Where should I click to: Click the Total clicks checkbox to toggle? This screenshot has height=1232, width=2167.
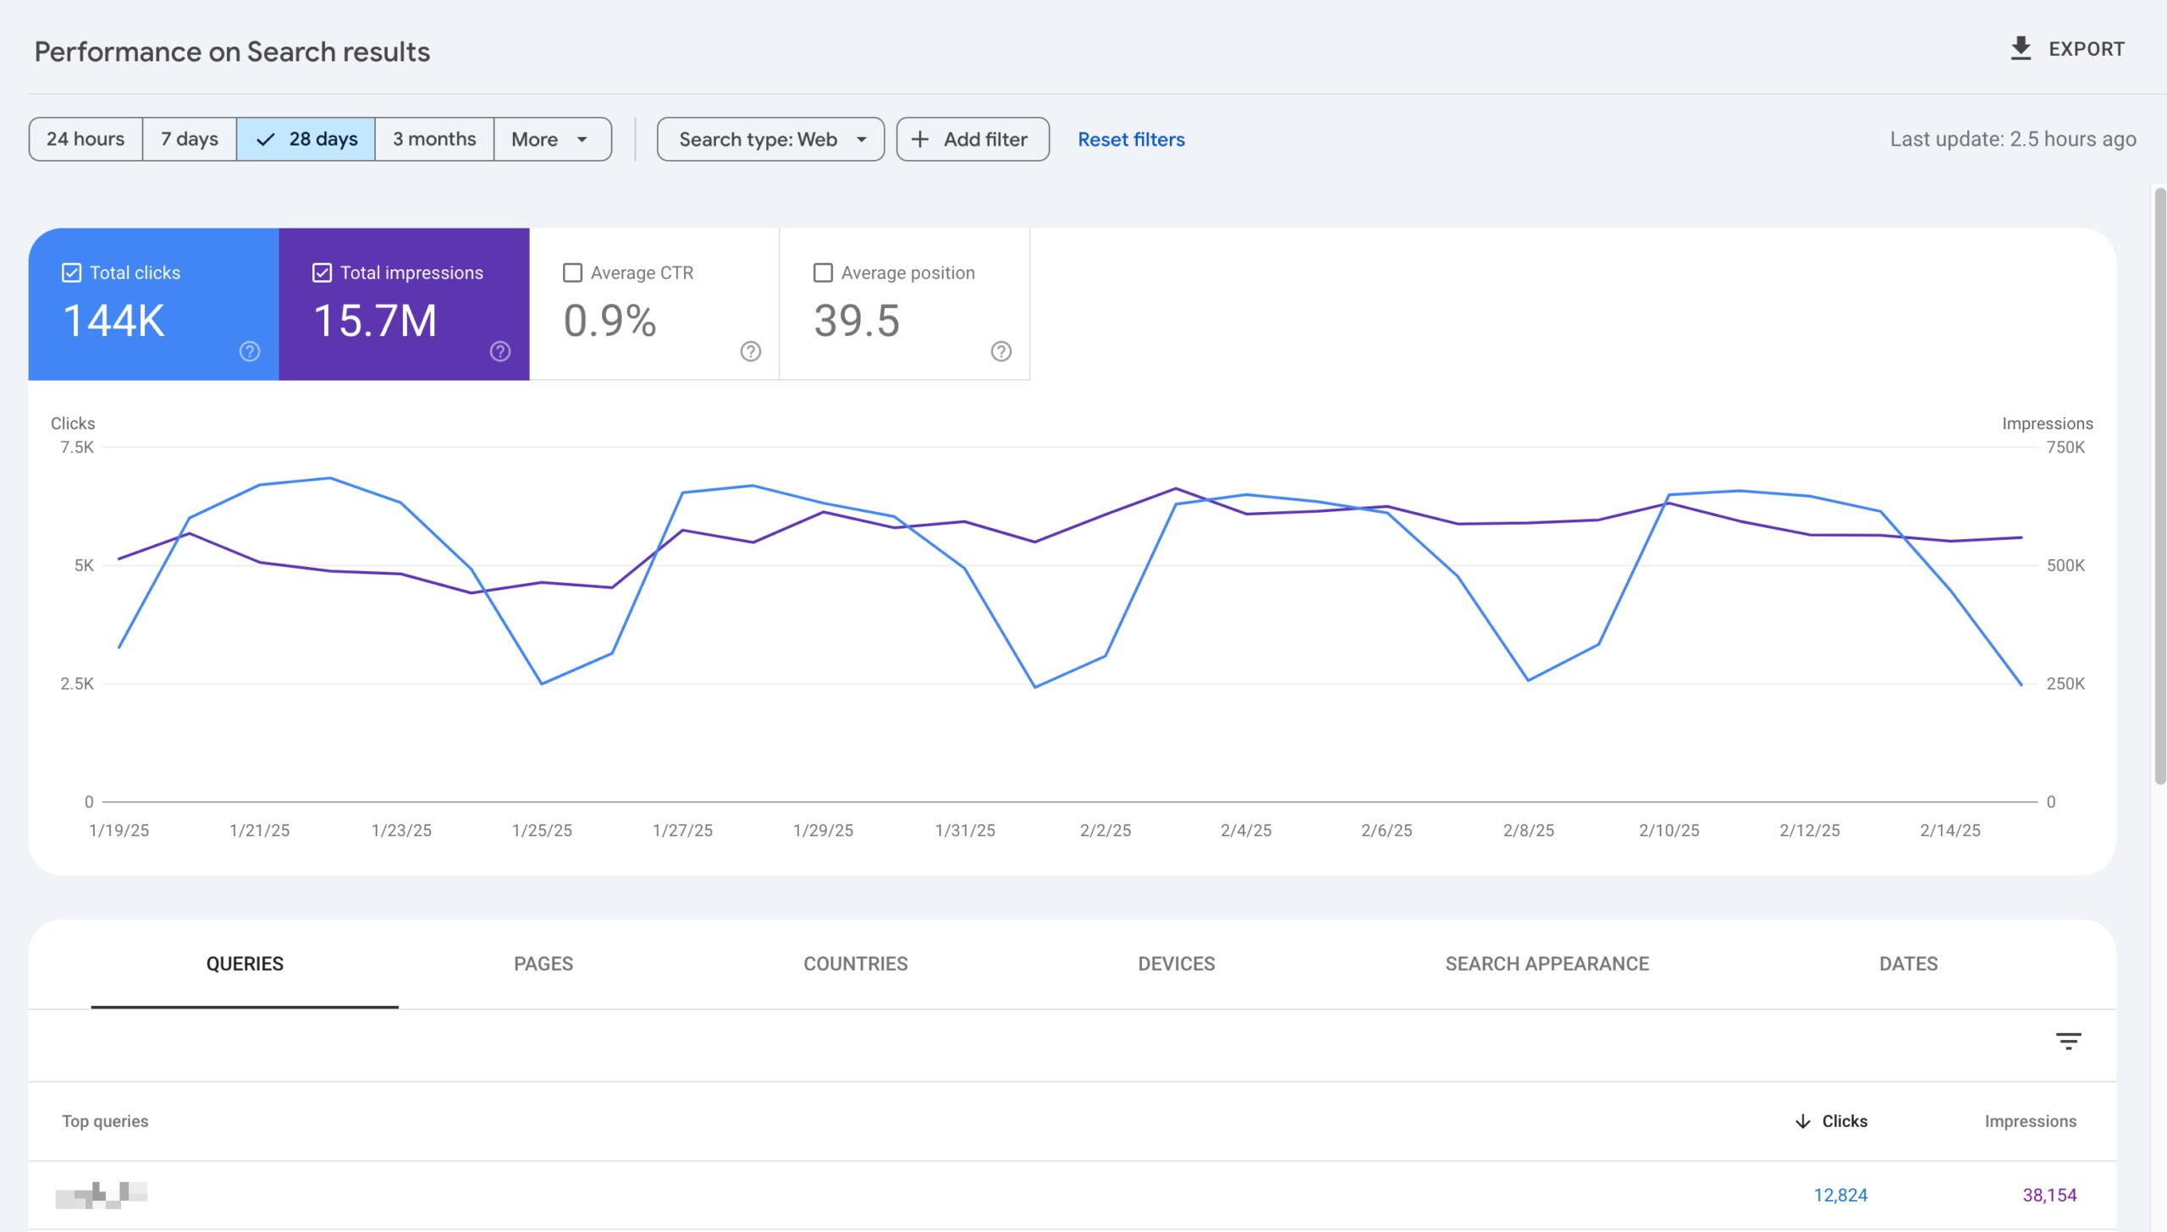coord(70,272)
